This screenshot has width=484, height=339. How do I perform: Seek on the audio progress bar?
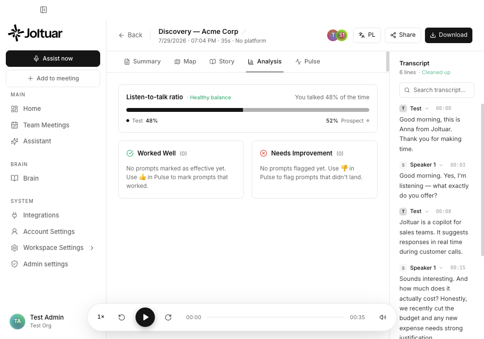(x=276, y=317)
